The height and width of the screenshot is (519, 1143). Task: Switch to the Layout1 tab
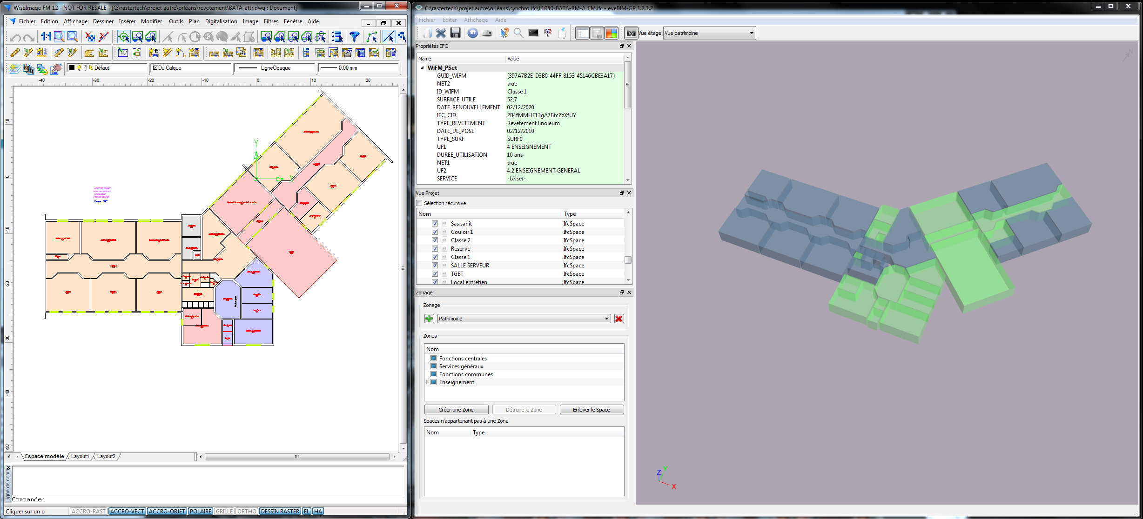(80, 457)
